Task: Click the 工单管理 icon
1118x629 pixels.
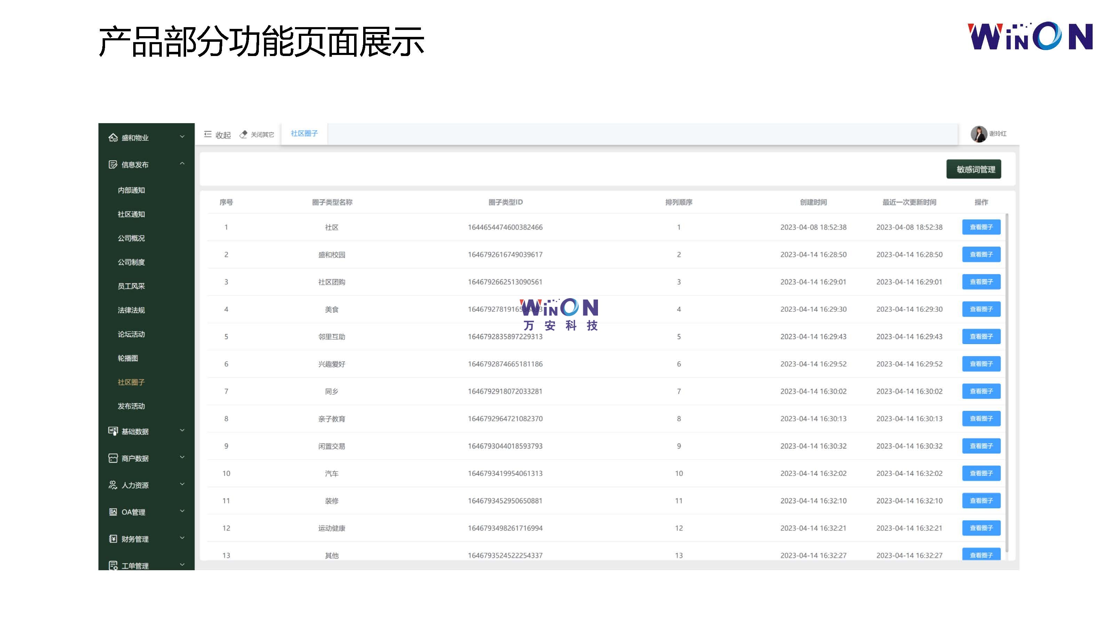Action: 113,565
